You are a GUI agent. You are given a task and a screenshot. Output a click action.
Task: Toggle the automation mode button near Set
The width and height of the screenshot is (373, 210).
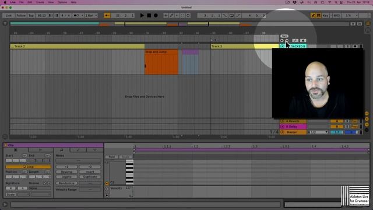pos(295,40)
